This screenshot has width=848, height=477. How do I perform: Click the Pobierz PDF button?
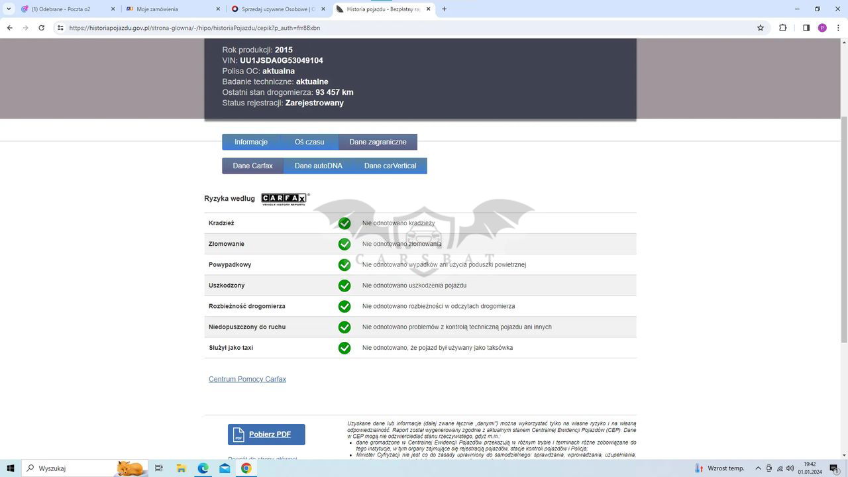266,435
